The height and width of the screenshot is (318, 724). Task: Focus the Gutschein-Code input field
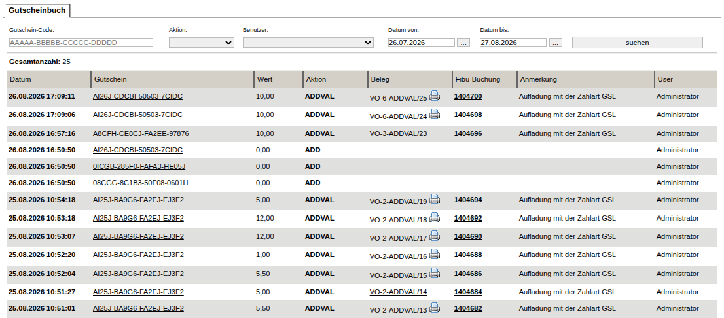pos(81,43)
